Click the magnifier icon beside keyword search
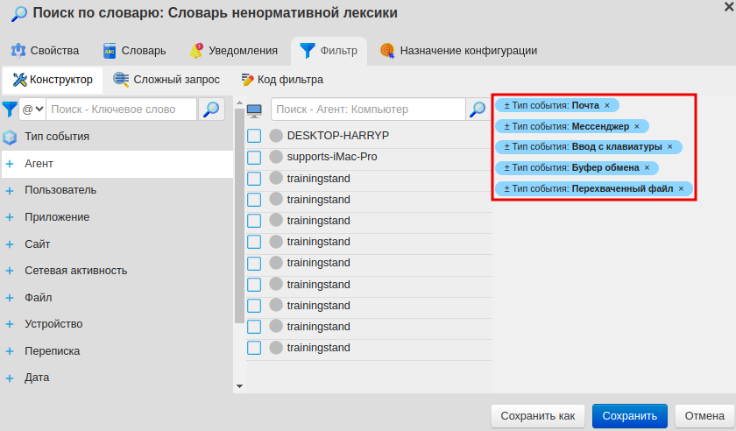The image size is (736, 431). point(212,110)
